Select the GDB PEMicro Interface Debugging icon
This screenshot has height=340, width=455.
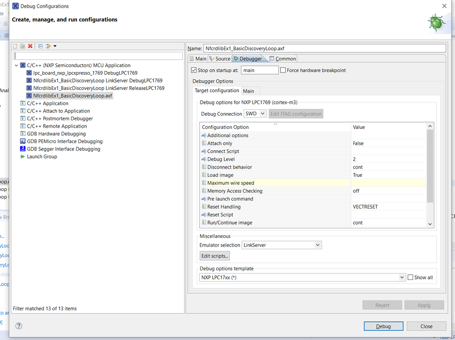(x=23, y=141)
